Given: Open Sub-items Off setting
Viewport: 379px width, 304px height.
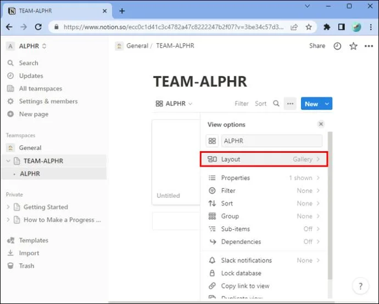Looking at the screenshot, I should 264,229.
